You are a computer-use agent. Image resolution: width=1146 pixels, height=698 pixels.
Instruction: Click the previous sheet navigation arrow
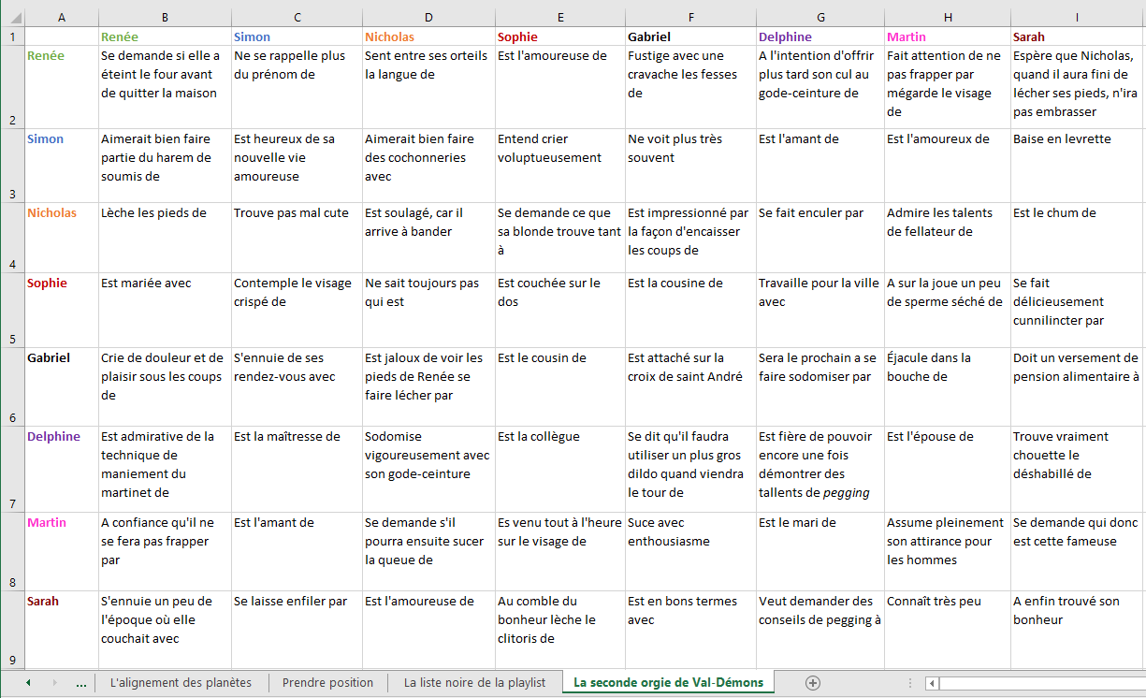28,683
